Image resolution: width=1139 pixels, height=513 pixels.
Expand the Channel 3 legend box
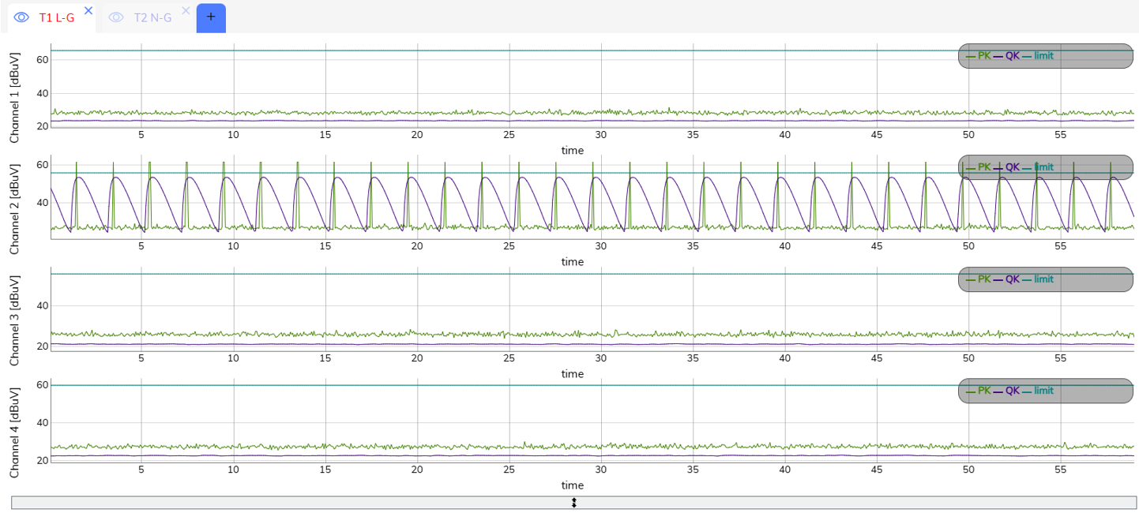[1045, 279]
